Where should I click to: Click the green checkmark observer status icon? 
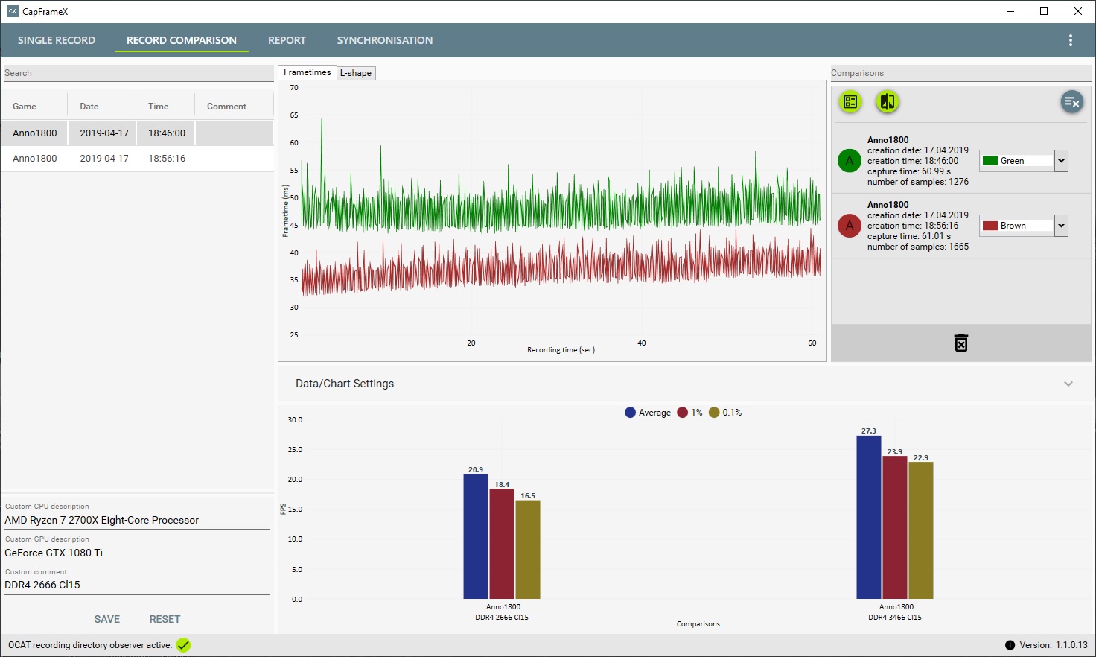coord(183,645)
